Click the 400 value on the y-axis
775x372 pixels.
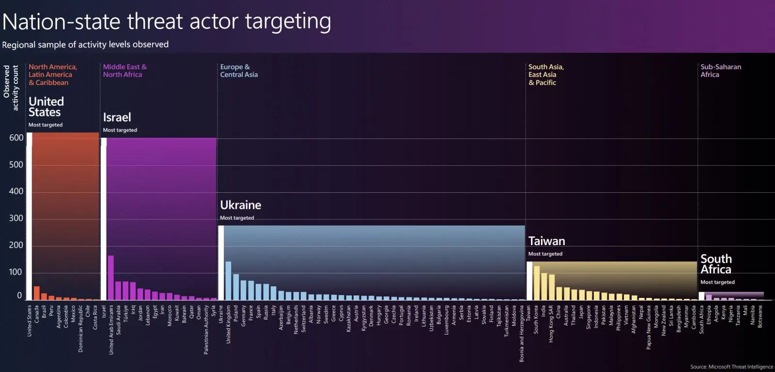pyautogui.click(x=16, y=191)
